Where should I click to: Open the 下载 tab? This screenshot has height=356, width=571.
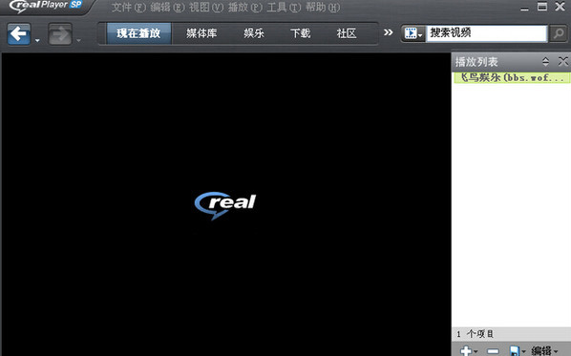tap(301, 33)
